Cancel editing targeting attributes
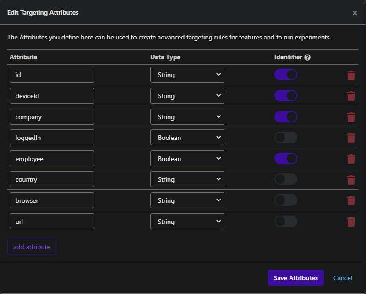 pyautogui.click(x=343, y=278)
